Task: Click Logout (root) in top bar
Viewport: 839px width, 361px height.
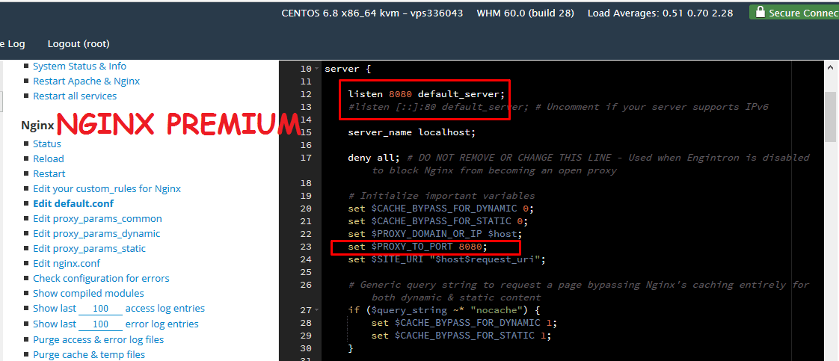Action: pos(79,44)
